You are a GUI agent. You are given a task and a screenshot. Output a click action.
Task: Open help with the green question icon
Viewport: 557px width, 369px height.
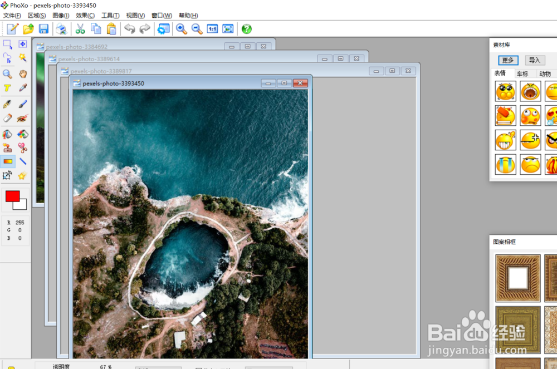coord(247,29)
